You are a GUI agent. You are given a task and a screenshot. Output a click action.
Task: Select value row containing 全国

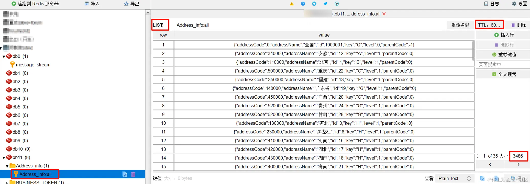[324, 45]
